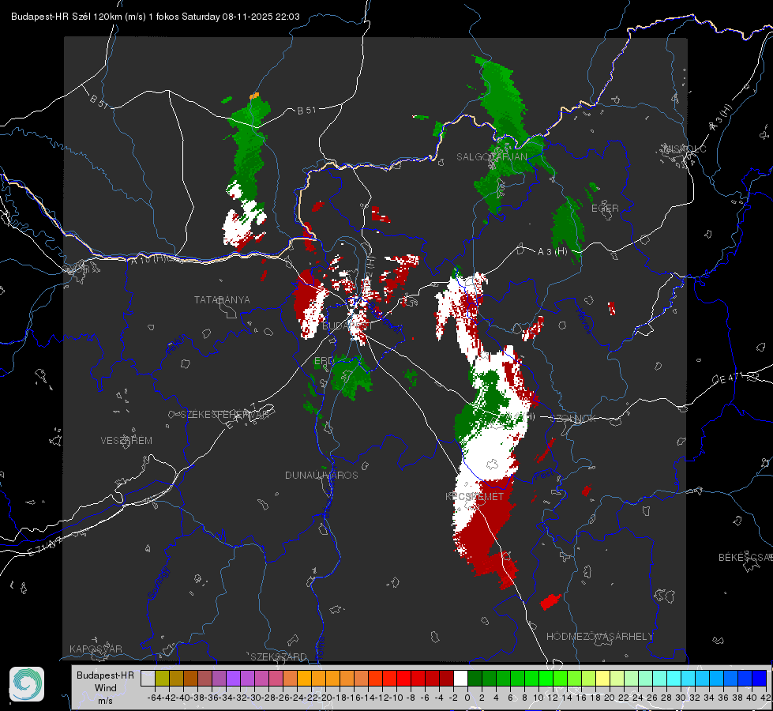Click the SALGÓTARJÁN city label
Image resolution: width=773 pixels, height=711 pixels.
tap(491, 157)
